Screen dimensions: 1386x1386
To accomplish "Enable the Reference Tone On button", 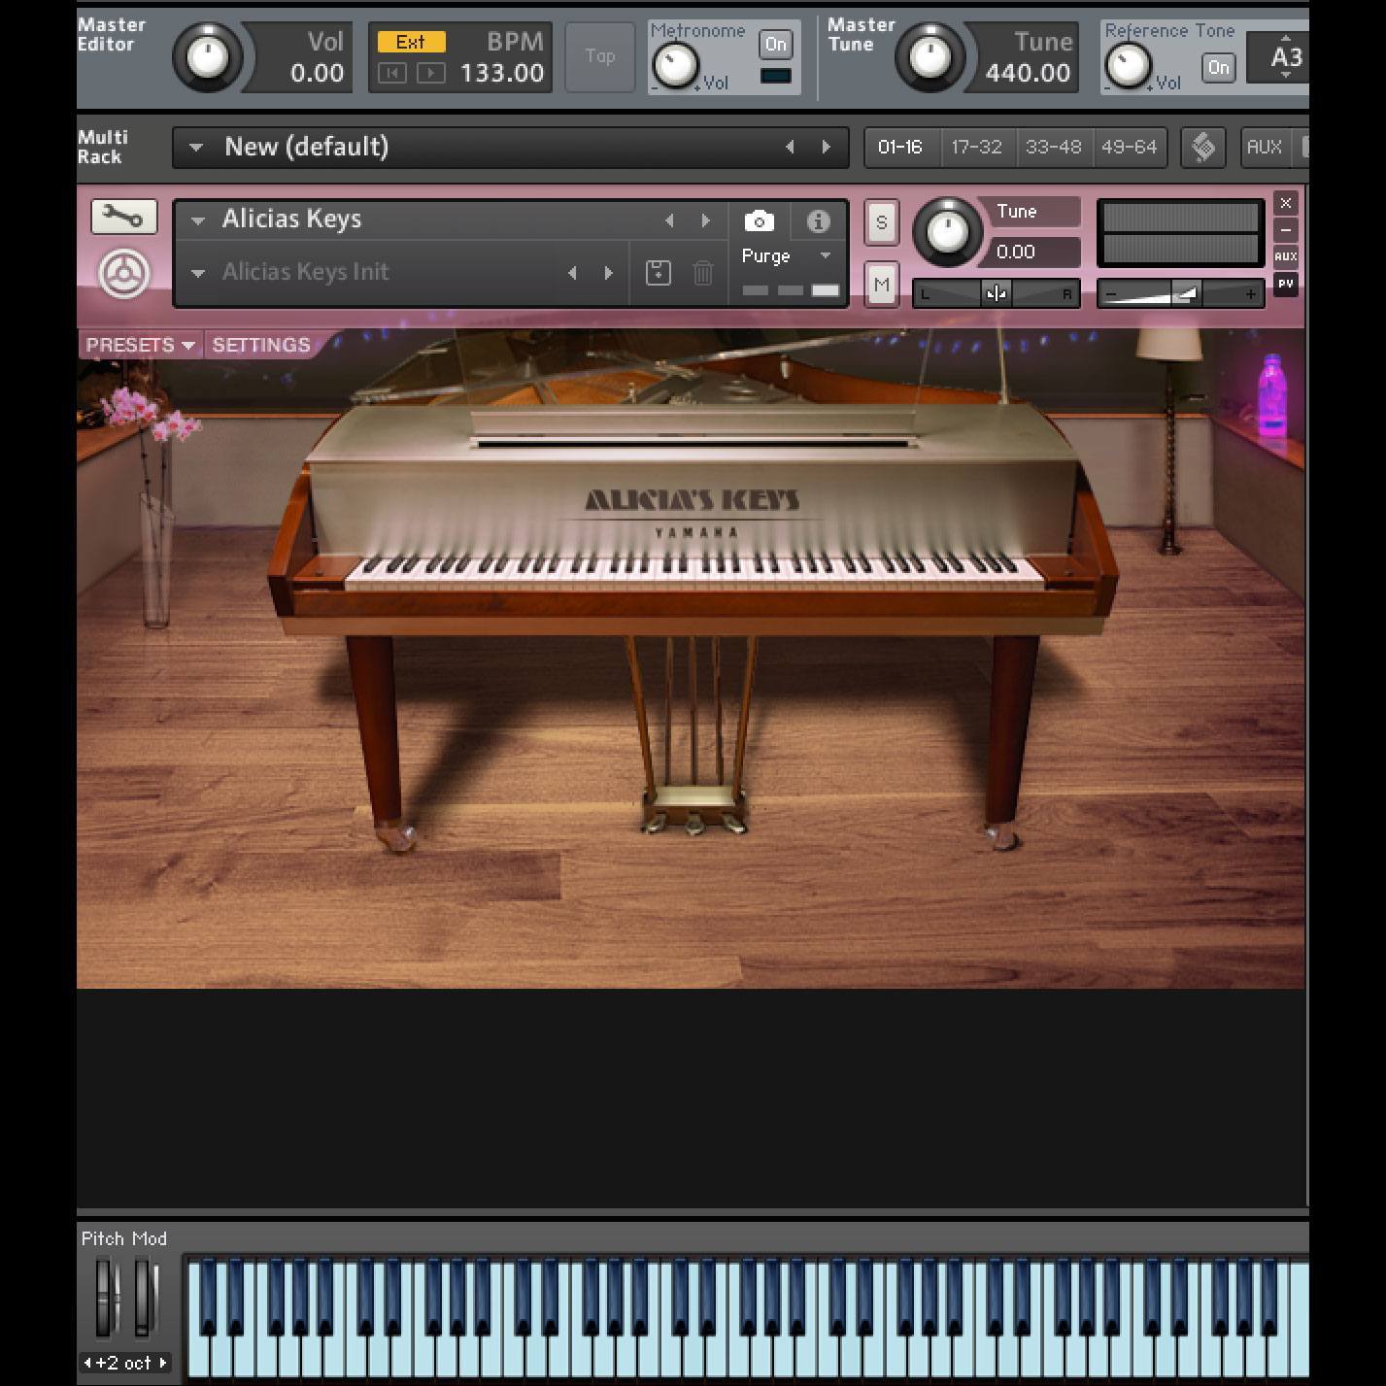I will [1218, 67].
